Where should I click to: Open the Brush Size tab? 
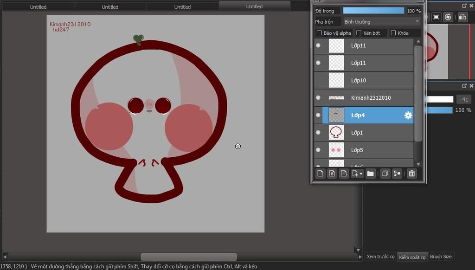441,257
